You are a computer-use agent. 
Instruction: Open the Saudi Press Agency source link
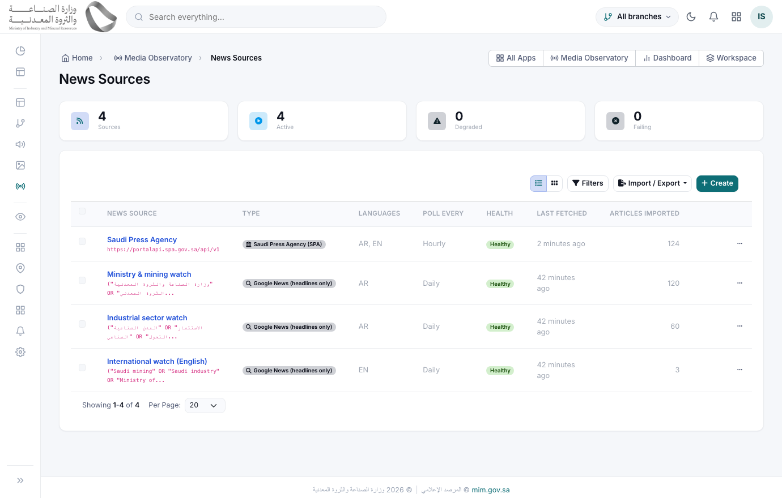pos(142,240)
